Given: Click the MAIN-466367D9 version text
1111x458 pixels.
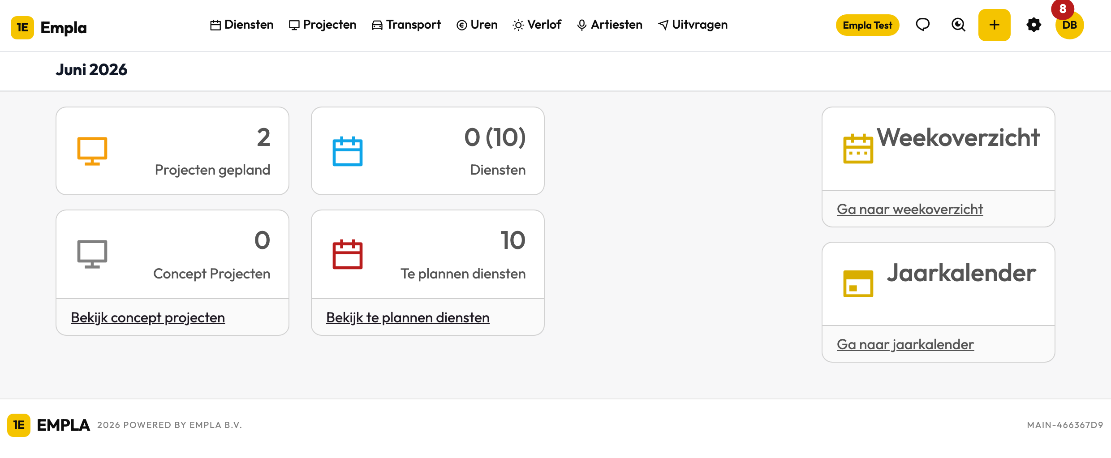Looking at the screenshot, I should coord(1065,425).
